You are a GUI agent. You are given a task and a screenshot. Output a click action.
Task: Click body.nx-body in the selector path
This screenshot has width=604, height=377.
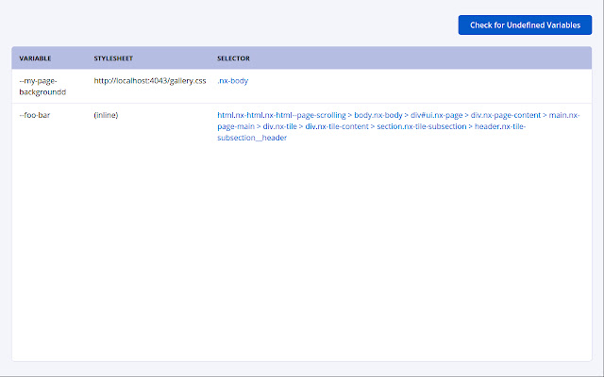[378, 115]
